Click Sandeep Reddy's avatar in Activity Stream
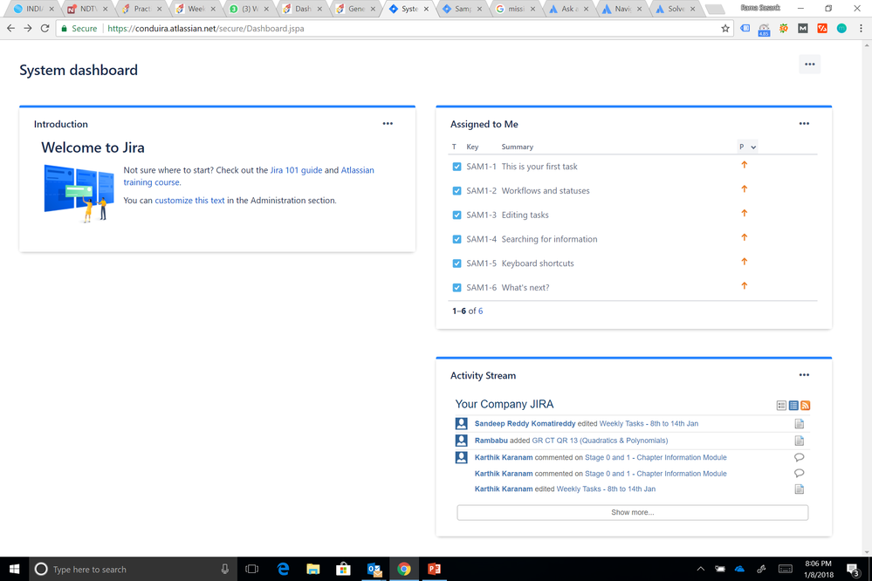Screen dimensions: 872x581 (x=461, y=423)
